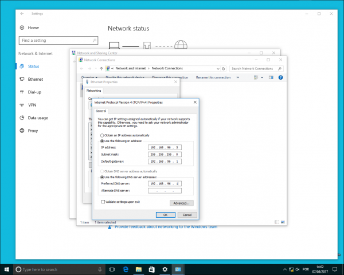Click Type here to search box
Viewport: 344px width, 275px height.
tap(59, 269)
